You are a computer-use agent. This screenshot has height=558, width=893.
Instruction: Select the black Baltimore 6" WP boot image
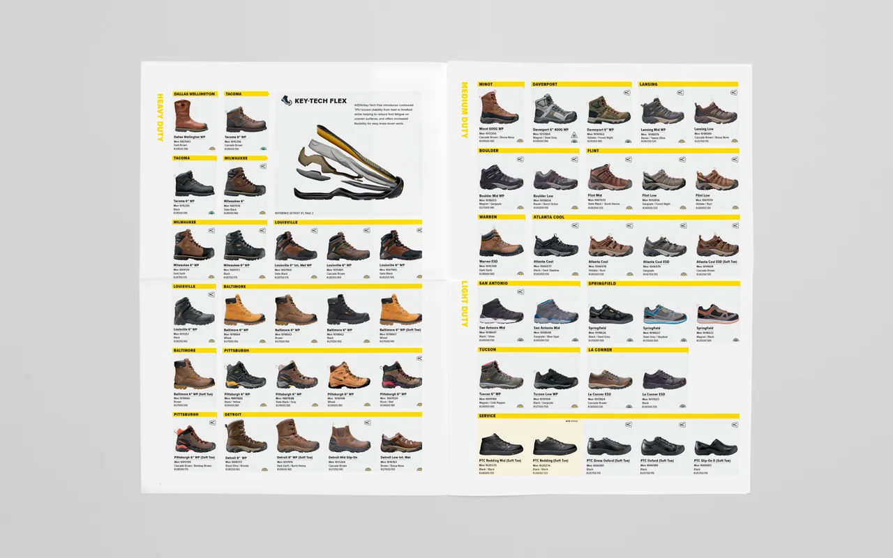click(x=348, y=311)
